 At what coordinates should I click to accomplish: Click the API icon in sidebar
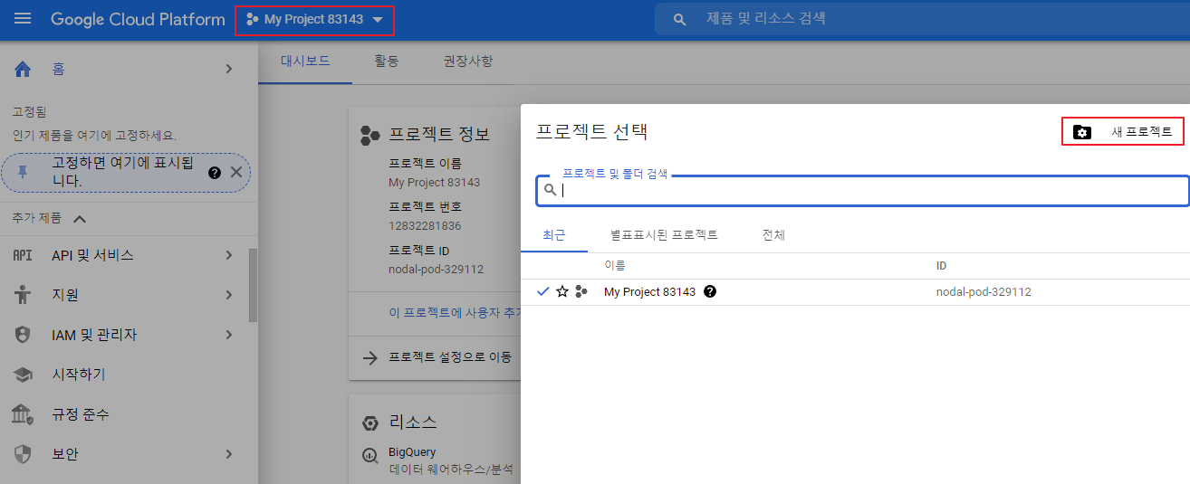click(x=23, y=255)
